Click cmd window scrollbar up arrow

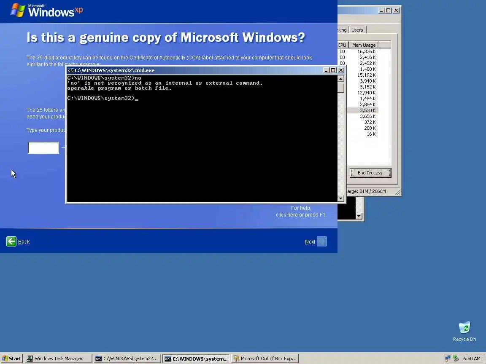point(340,79)
